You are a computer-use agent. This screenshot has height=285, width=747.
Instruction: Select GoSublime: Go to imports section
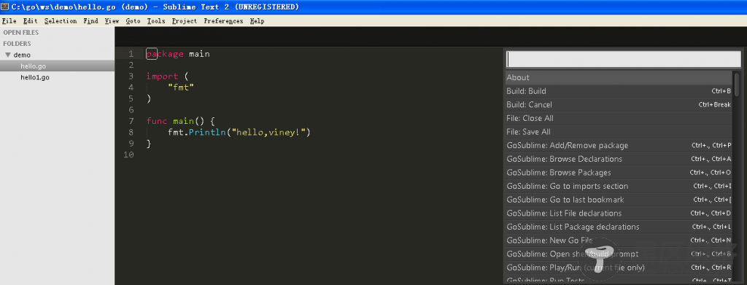click(619, 186)
